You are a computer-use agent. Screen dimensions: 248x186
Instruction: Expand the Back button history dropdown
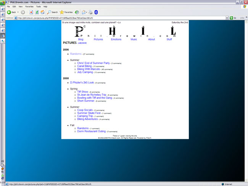pyautogui.click(x=18, y=12)
